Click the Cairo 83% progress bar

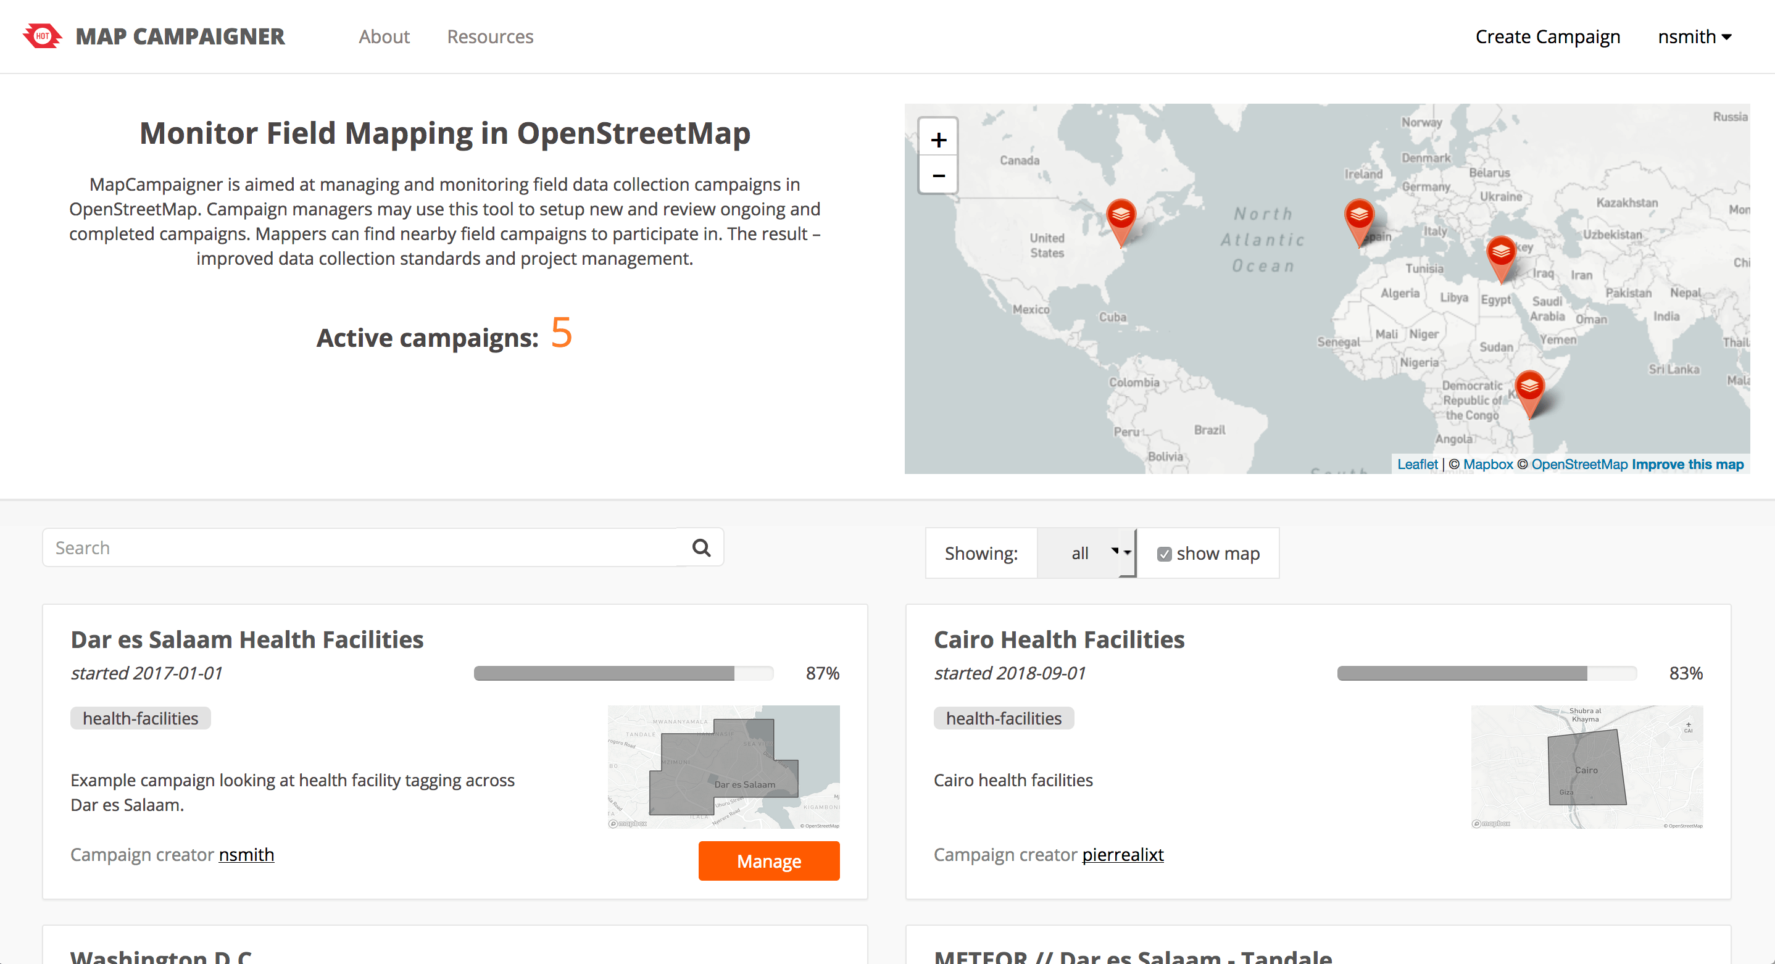coord(1487,673)
